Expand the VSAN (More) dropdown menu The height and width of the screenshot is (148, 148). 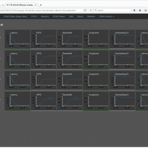(x=107, y=16)
